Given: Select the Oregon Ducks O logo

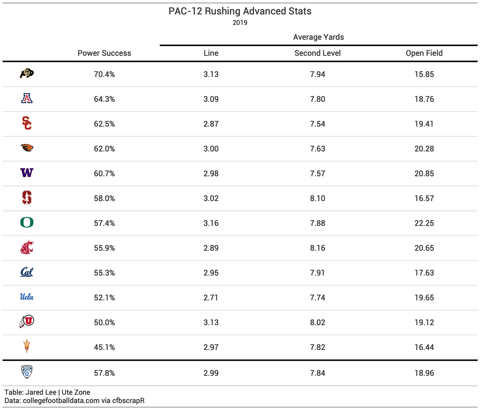Looking at the screenshot, I should (x=27, y=222).
